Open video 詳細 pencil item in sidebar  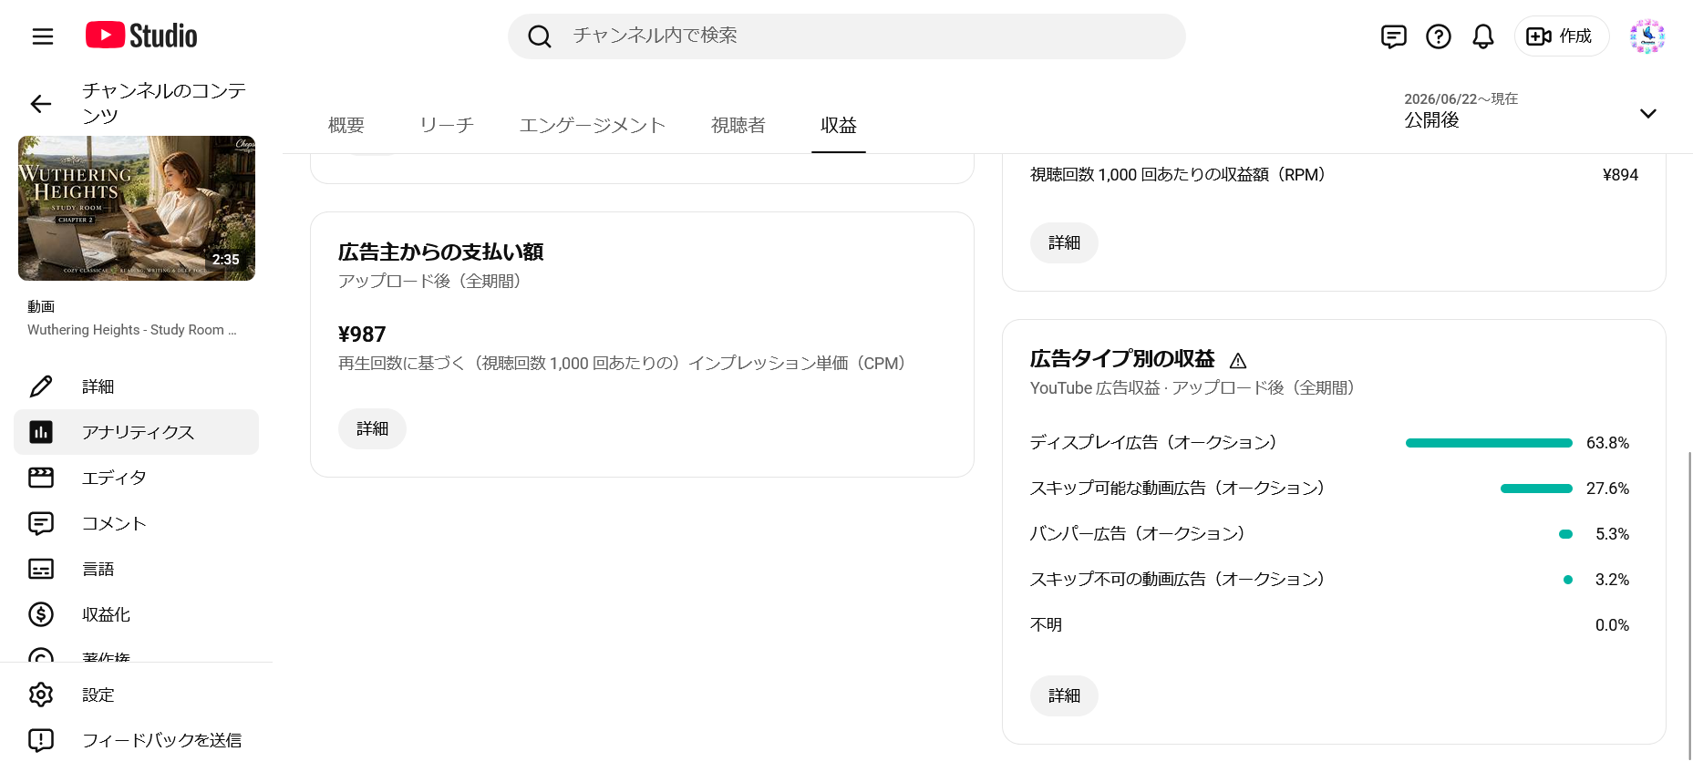136,386
